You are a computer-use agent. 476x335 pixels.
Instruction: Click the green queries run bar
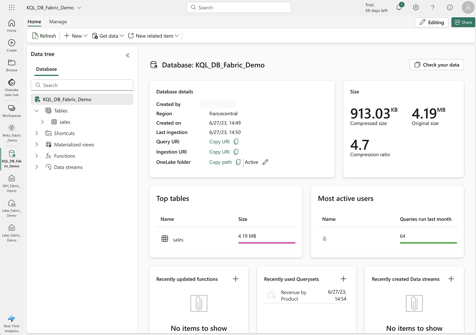click(428, 243)
